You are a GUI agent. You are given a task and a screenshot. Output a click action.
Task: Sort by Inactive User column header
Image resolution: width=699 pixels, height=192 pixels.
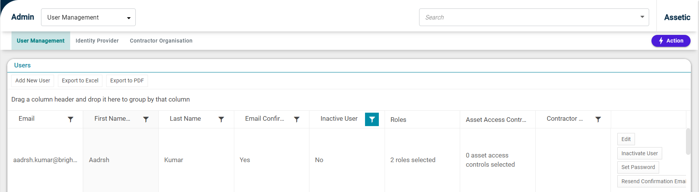(x=339, y=119)
